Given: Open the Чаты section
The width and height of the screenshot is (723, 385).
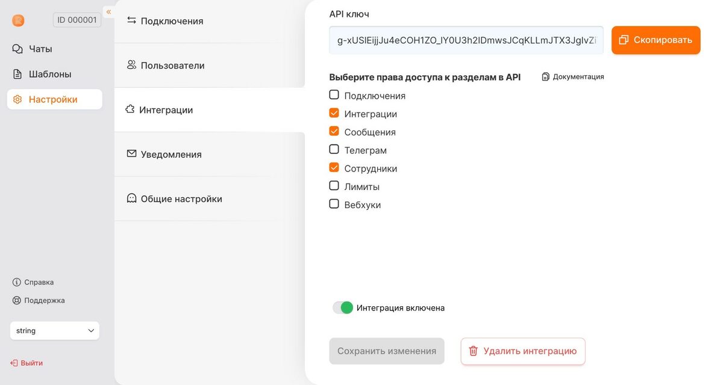Looking at the screenshot, I should tap(55, 49).
